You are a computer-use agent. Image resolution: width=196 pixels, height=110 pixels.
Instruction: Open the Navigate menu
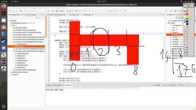[x=34, y=8]
